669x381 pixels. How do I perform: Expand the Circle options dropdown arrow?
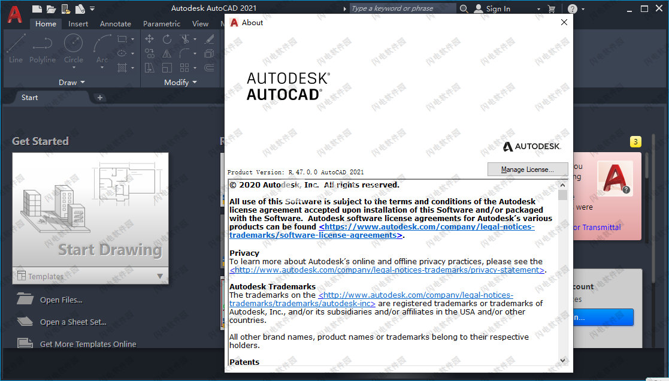click(74, 68)
